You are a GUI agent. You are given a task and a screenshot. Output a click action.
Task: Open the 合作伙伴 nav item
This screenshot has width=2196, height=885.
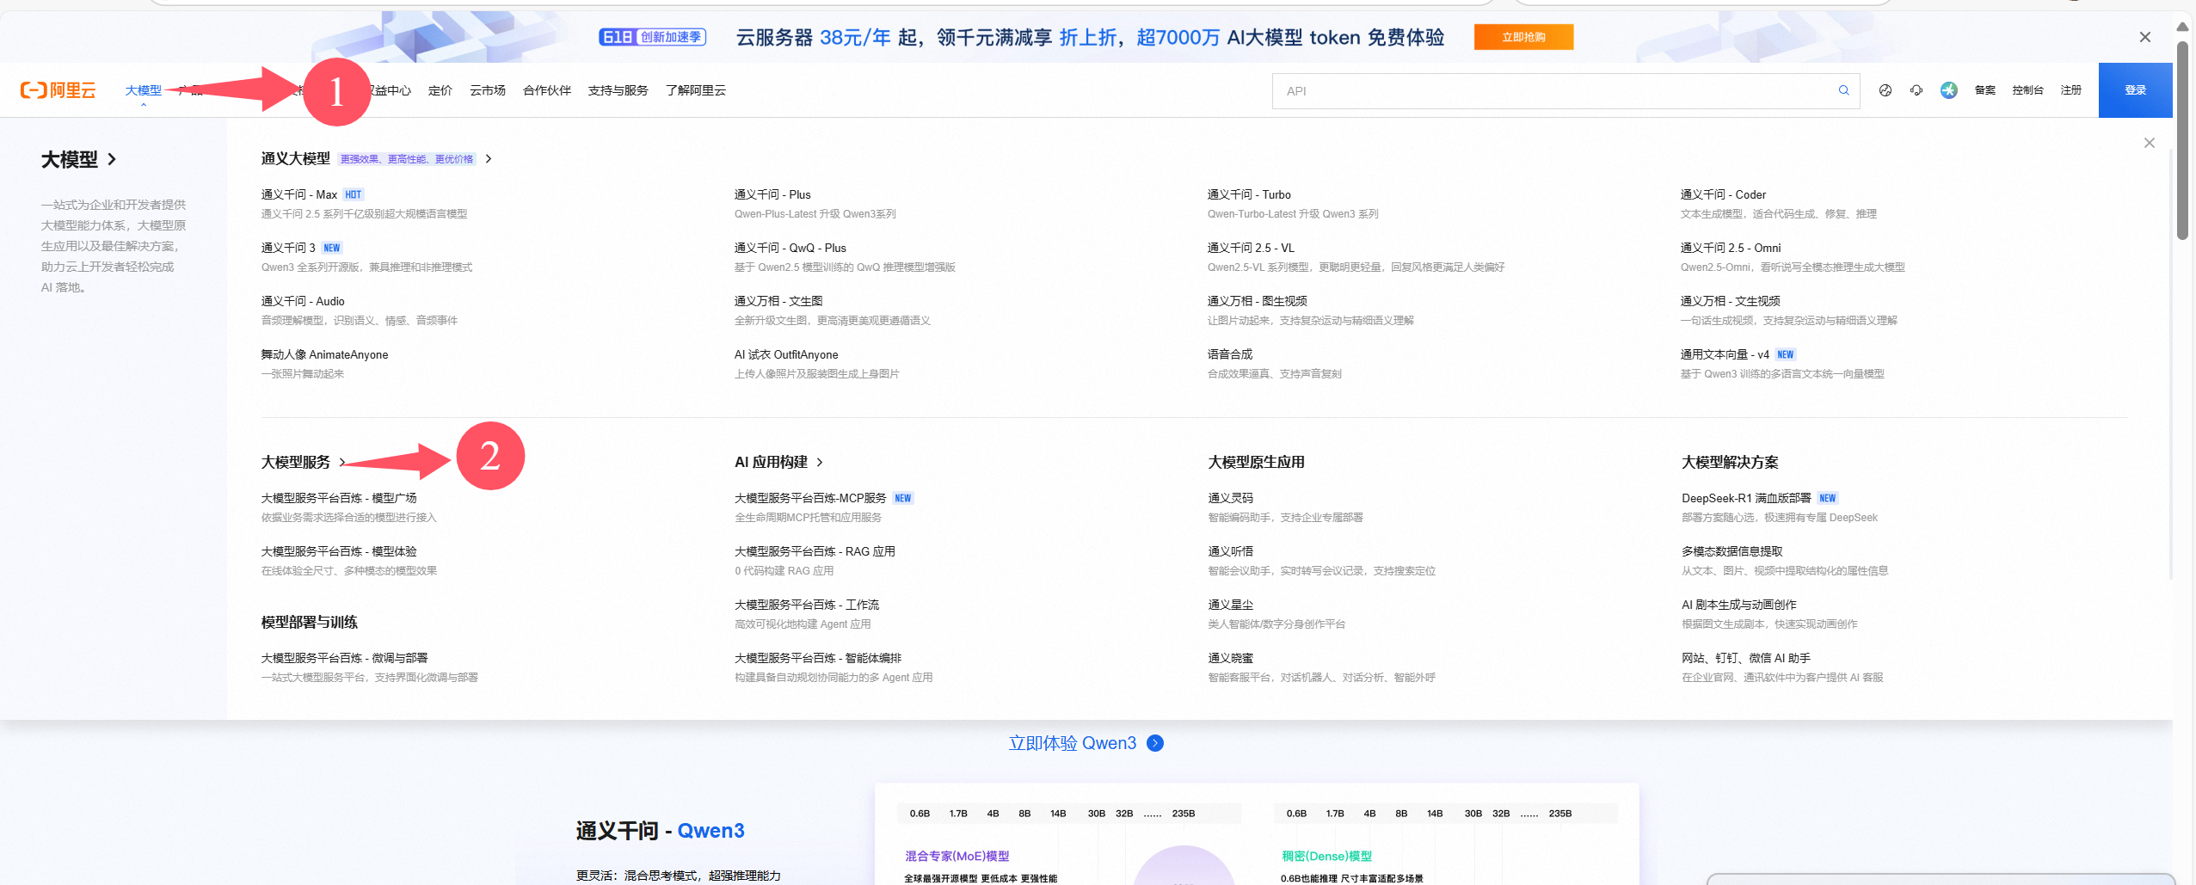(547, 90)
